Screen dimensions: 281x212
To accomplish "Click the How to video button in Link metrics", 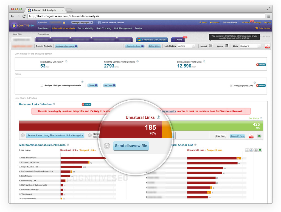I will click(x=261, y=65).
